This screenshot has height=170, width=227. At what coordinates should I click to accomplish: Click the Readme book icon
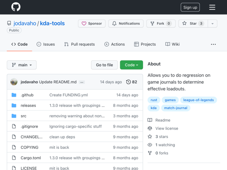[150, 120]
